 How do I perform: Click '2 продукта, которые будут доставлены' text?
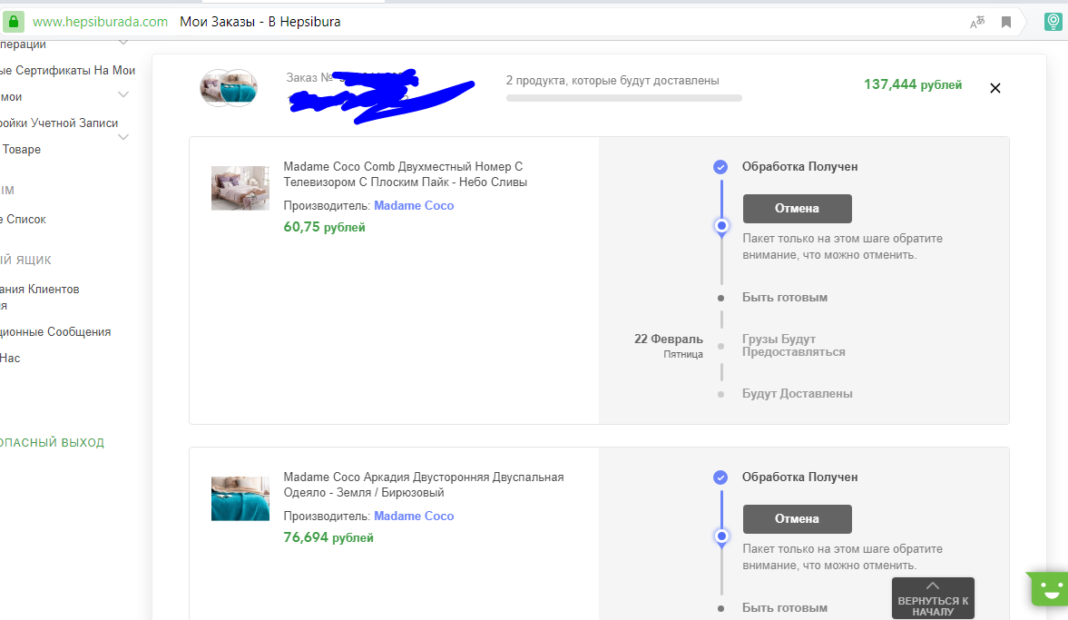pos(612,81)
